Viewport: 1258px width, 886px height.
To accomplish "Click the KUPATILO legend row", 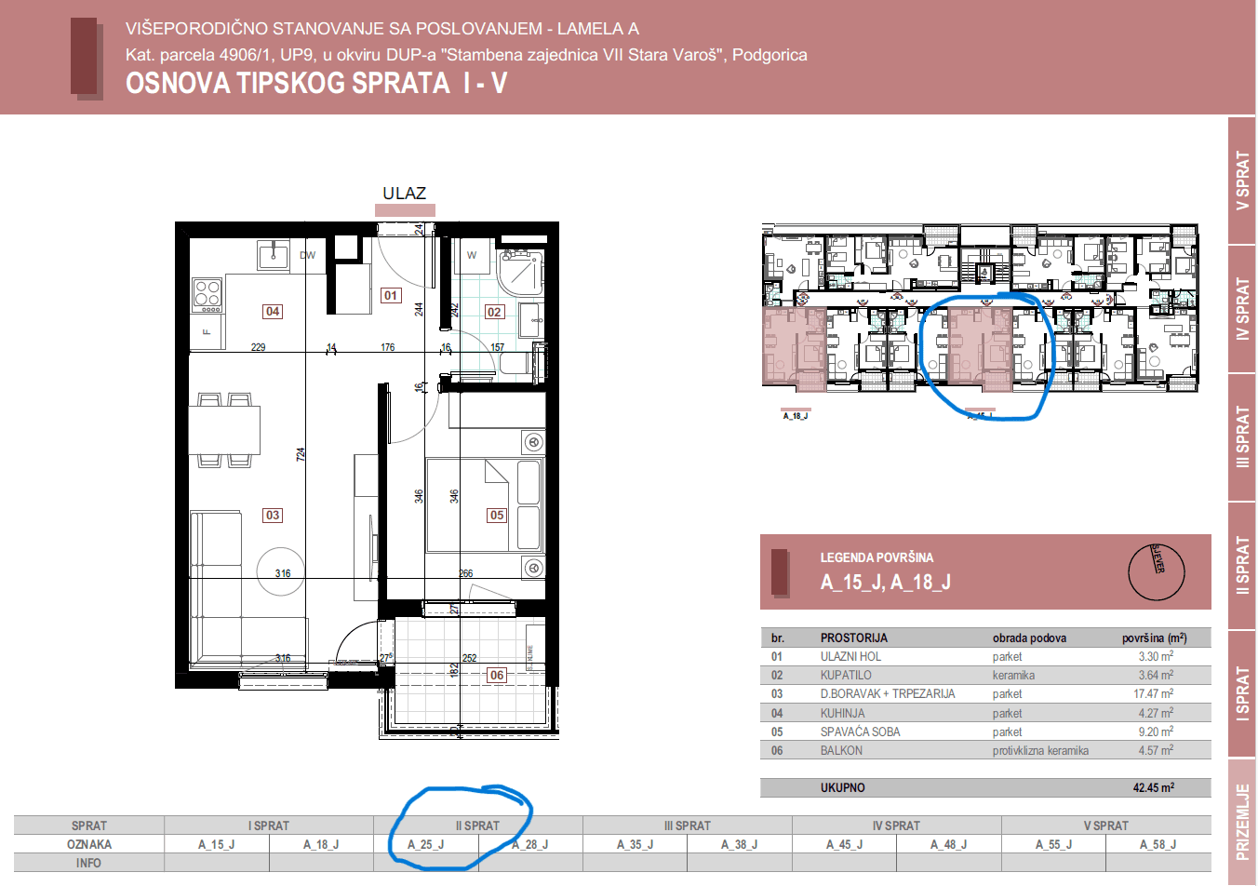I will [985, 675].
